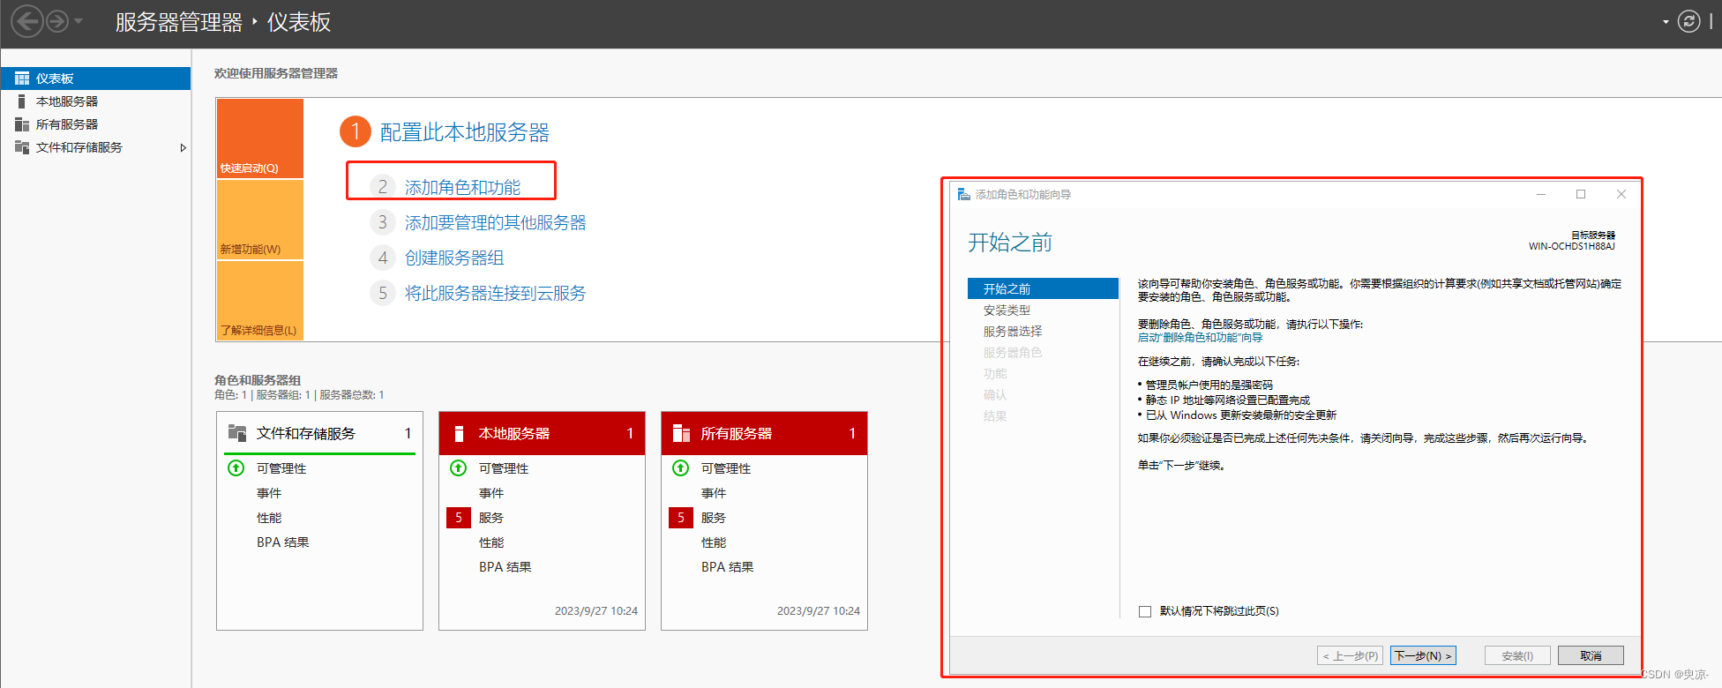Tick the 默认情况下将跳过此页(S) checkbox
The height and width of the screenshot is (688, 1722).
tap(1145, 611)
